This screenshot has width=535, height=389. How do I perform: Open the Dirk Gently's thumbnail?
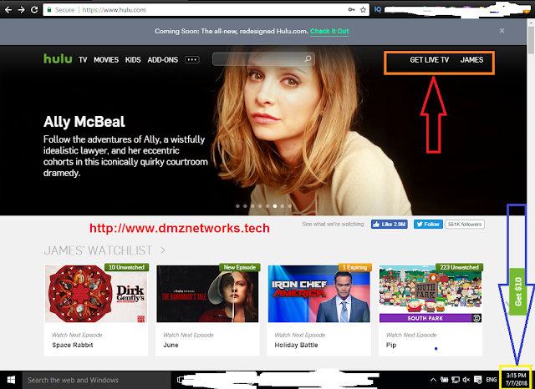(96, 294)
